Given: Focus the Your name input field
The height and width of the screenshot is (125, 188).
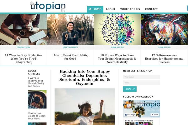Looking at the screenshot, I should pos(142,77).
